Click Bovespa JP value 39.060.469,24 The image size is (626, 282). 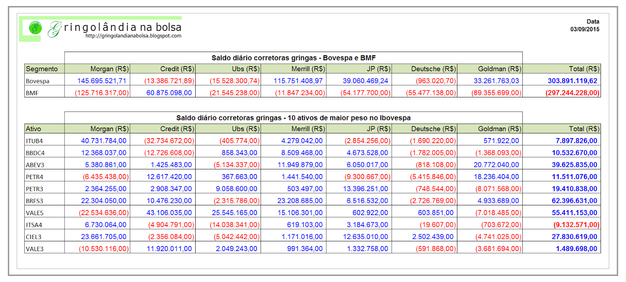pyautogui.click(x=365, y=81)
